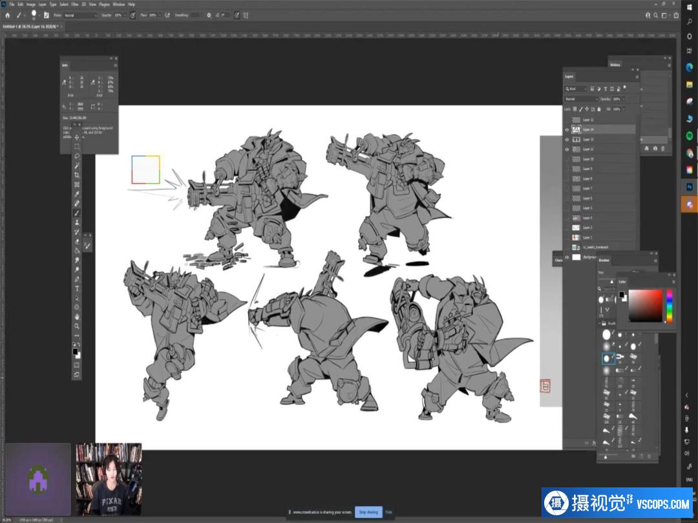This screenshot has width=698, height=523.
Task: Adjust the hue strip in Color panel
Action: [x=669, y=305]
